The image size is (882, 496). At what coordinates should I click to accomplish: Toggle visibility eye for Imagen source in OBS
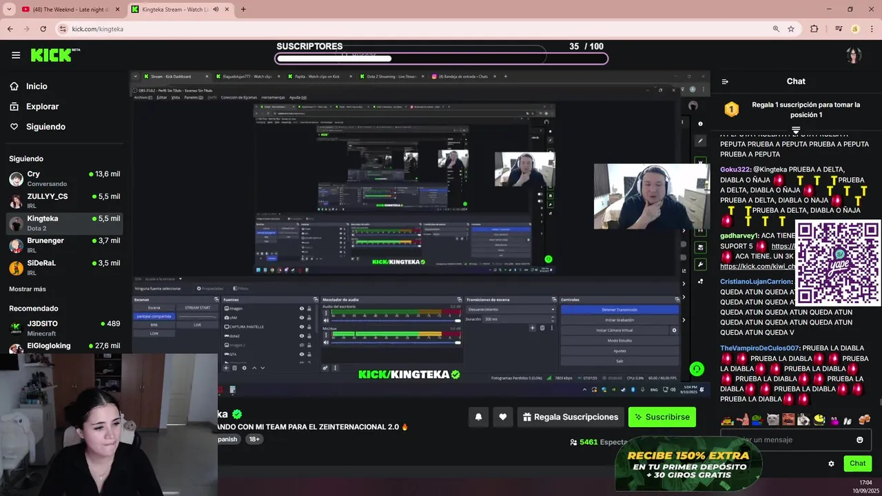tap(301, 309)
